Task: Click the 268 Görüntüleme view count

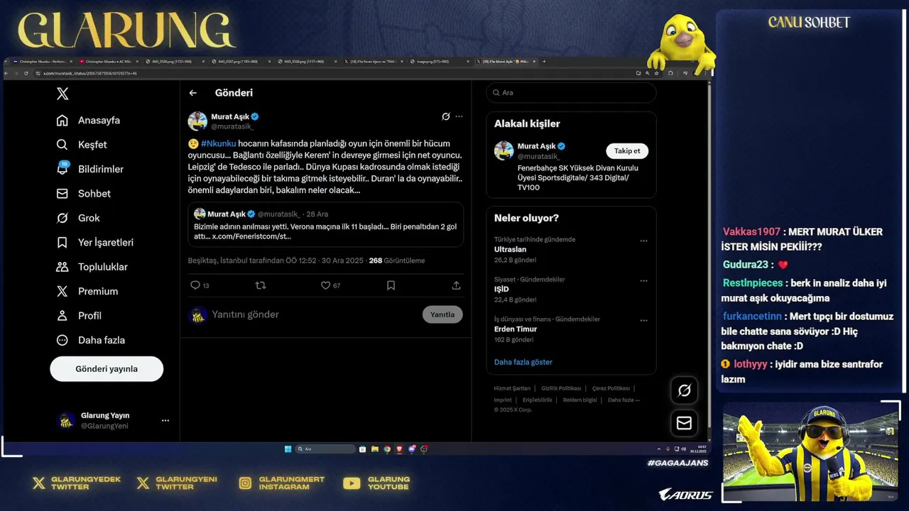Action: tap(397, 260)
